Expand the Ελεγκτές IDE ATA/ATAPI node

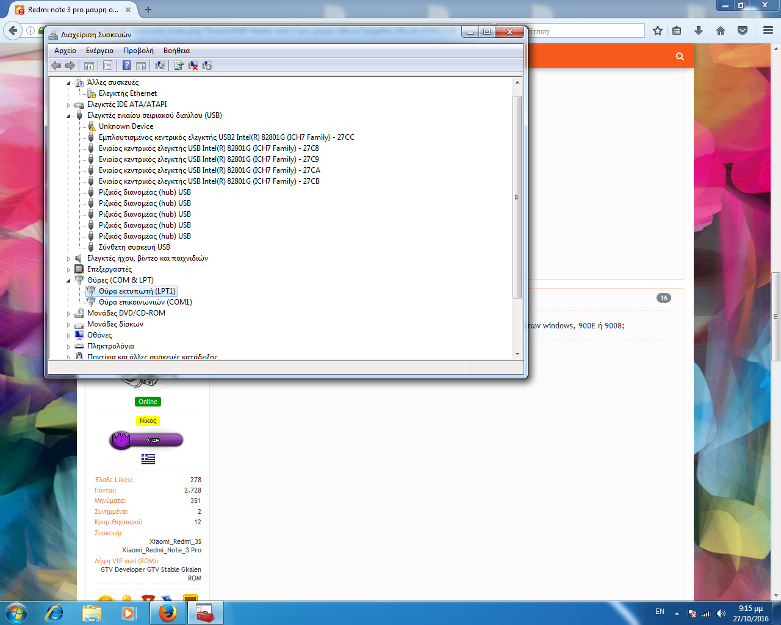69,105
